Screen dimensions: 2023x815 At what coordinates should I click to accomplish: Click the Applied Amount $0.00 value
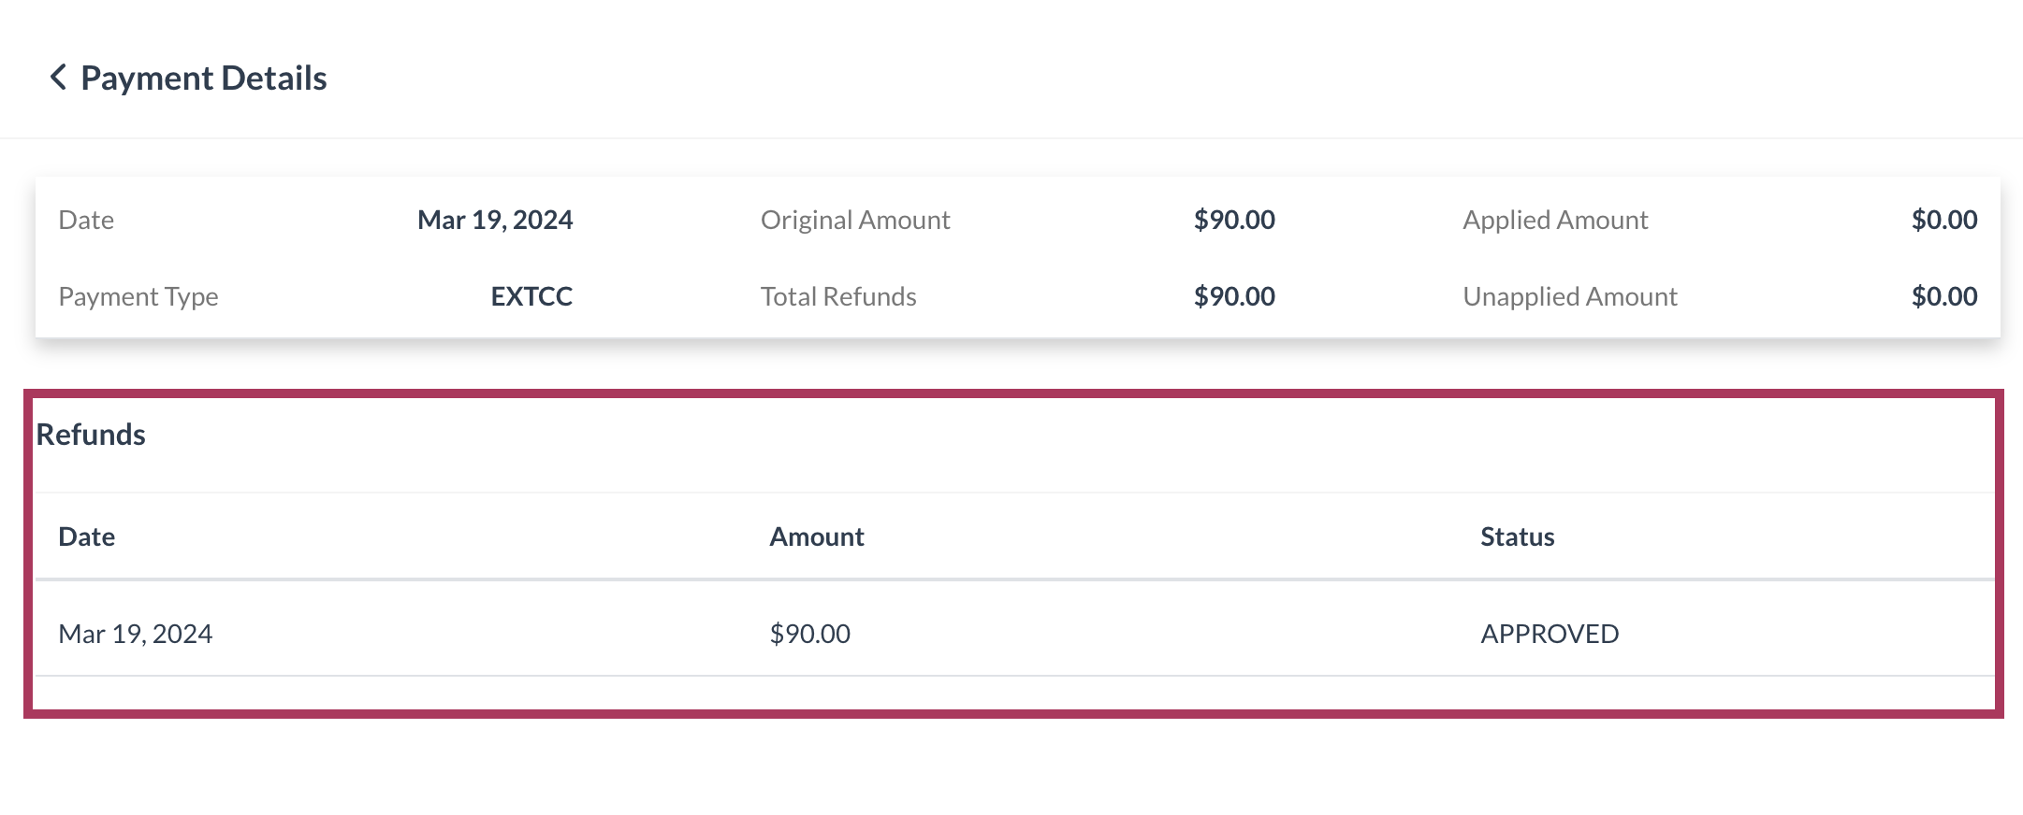click(1943, 220)
